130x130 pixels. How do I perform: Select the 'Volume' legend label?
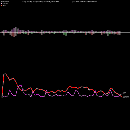(x=5, y=4)
